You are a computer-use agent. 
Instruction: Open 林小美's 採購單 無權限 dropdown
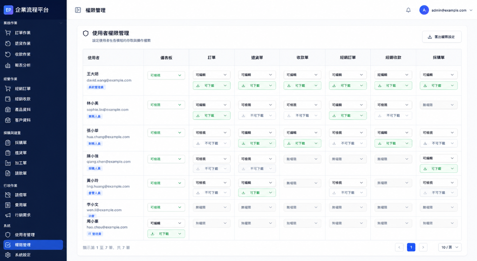click(438, 105)
